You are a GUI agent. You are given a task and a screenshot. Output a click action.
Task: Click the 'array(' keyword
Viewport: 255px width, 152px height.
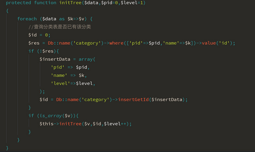click(x=87, y=59)
